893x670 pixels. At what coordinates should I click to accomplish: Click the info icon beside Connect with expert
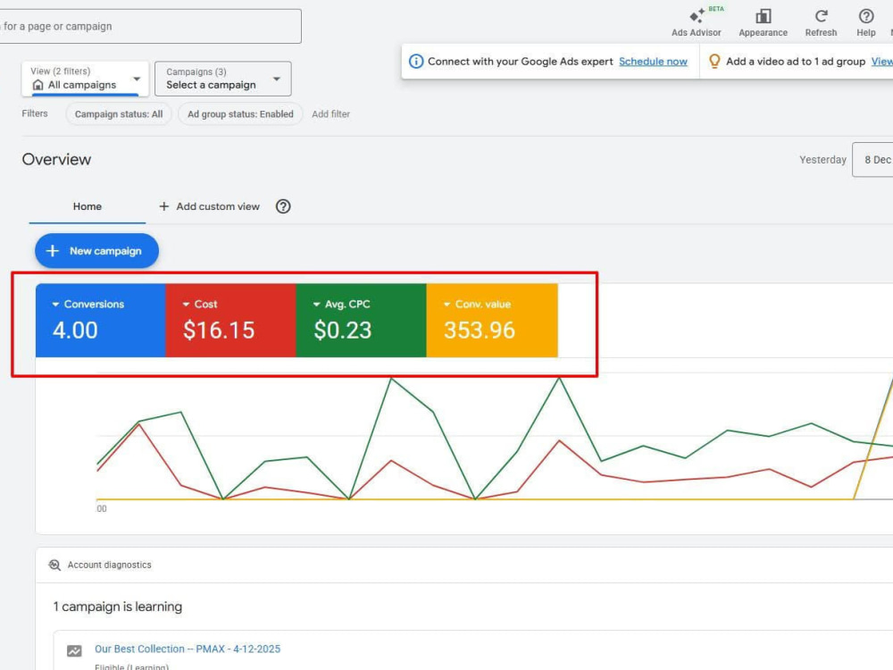tap(416, 62)
